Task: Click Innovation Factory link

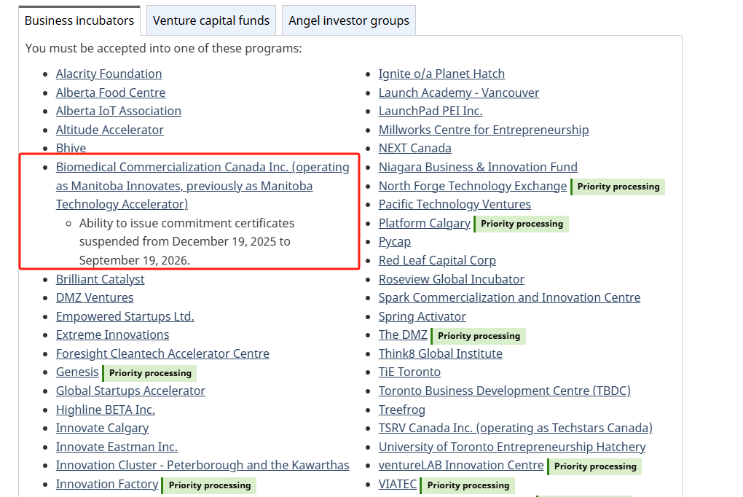Action: (x=107, y=484)
